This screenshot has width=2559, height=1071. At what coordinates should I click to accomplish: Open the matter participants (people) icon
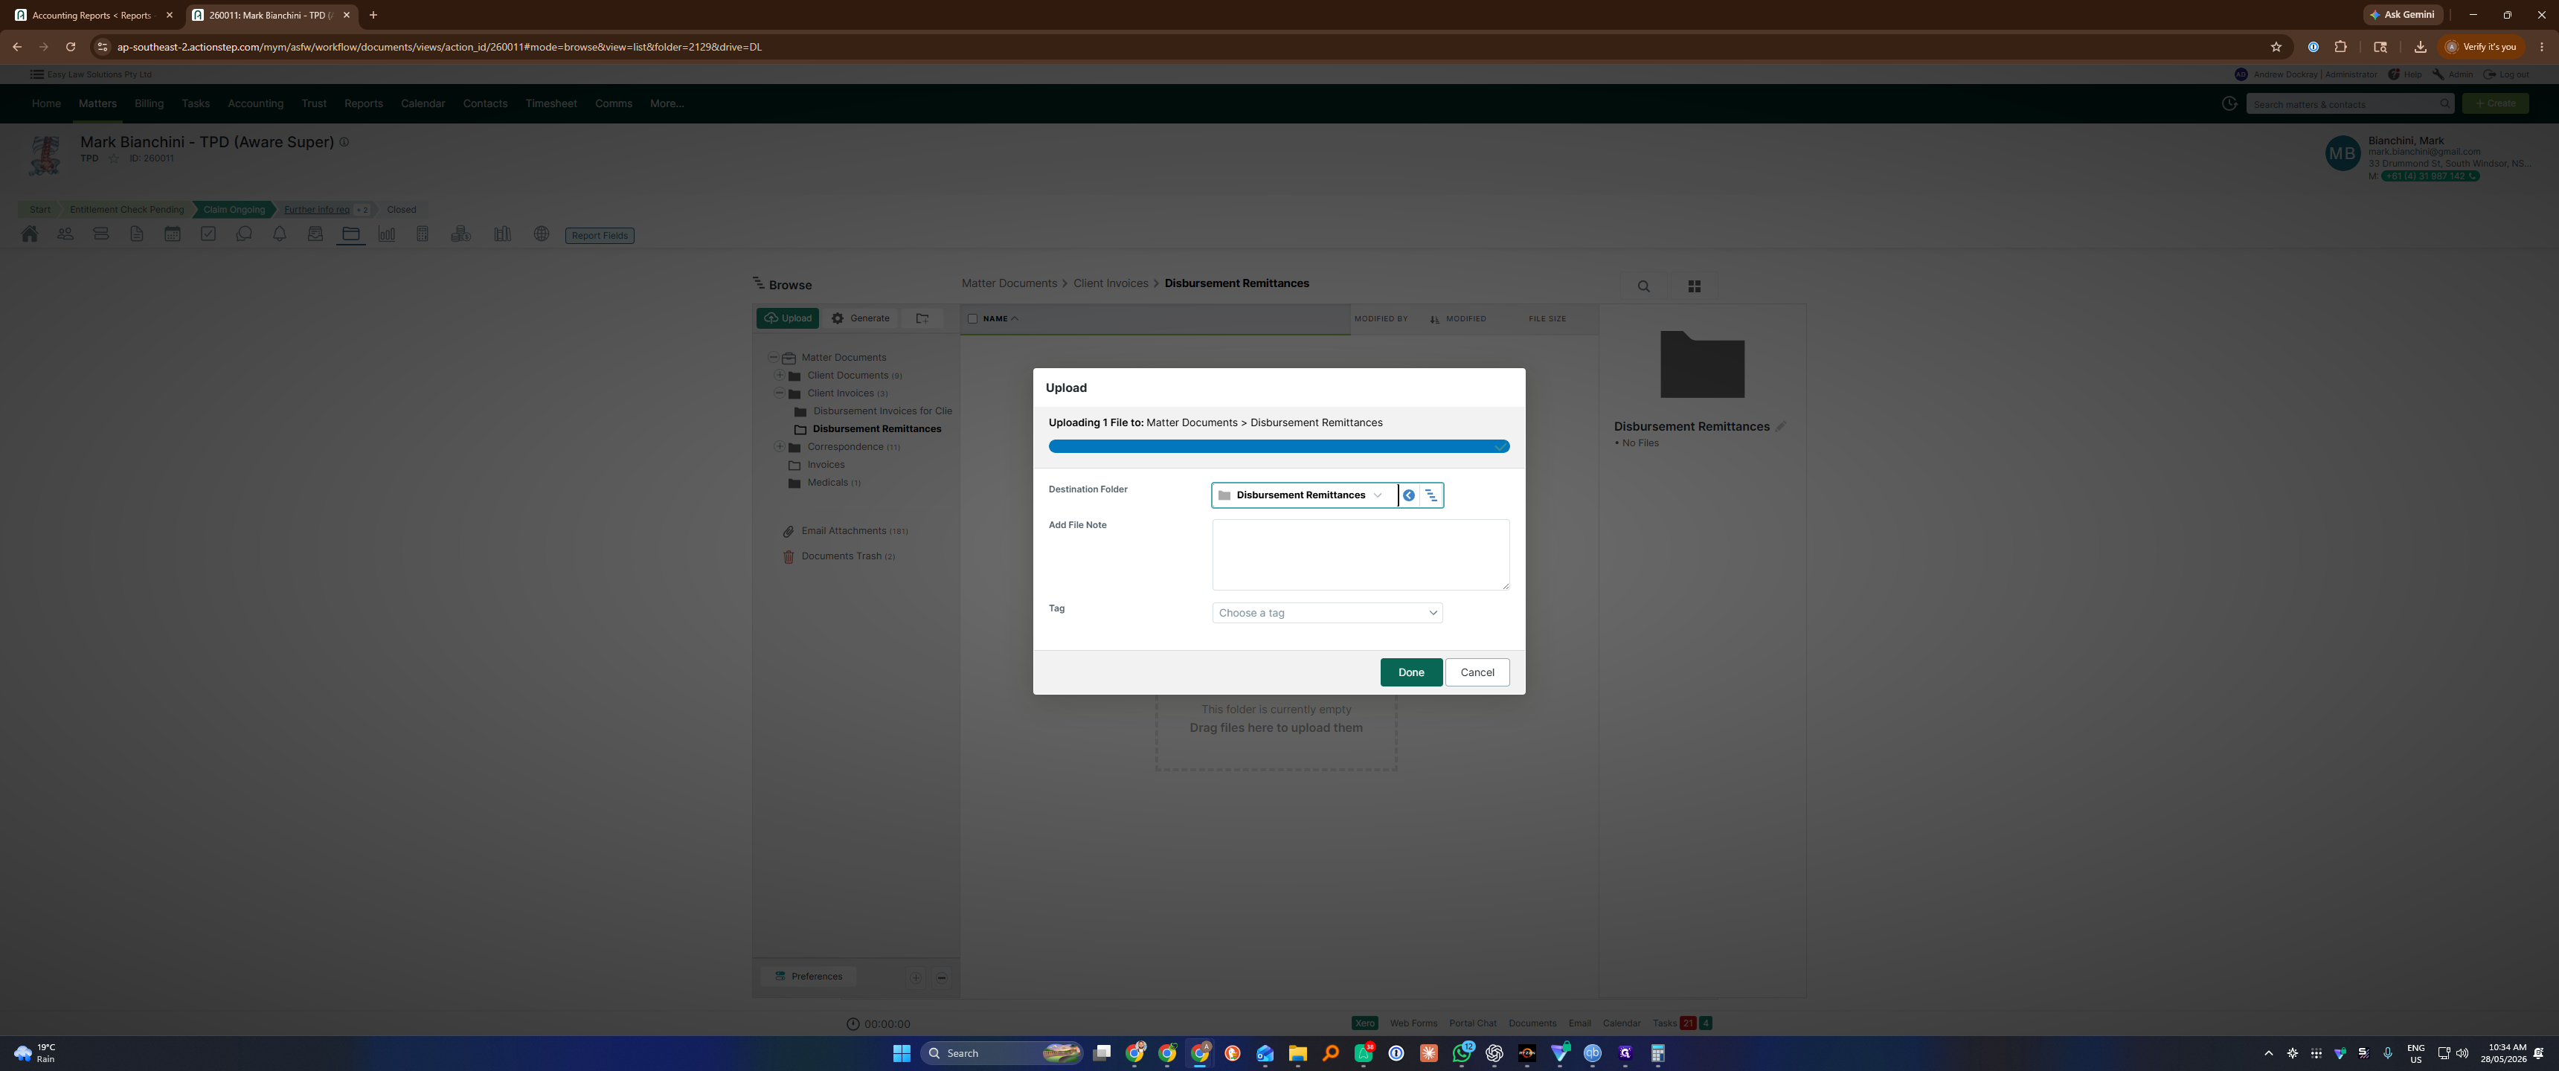[x=65, y=234]
